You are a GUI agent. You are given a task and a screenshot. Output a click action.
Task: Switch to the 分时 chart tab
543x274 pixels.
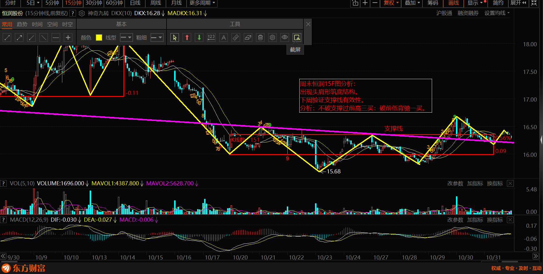click(10, 3)
